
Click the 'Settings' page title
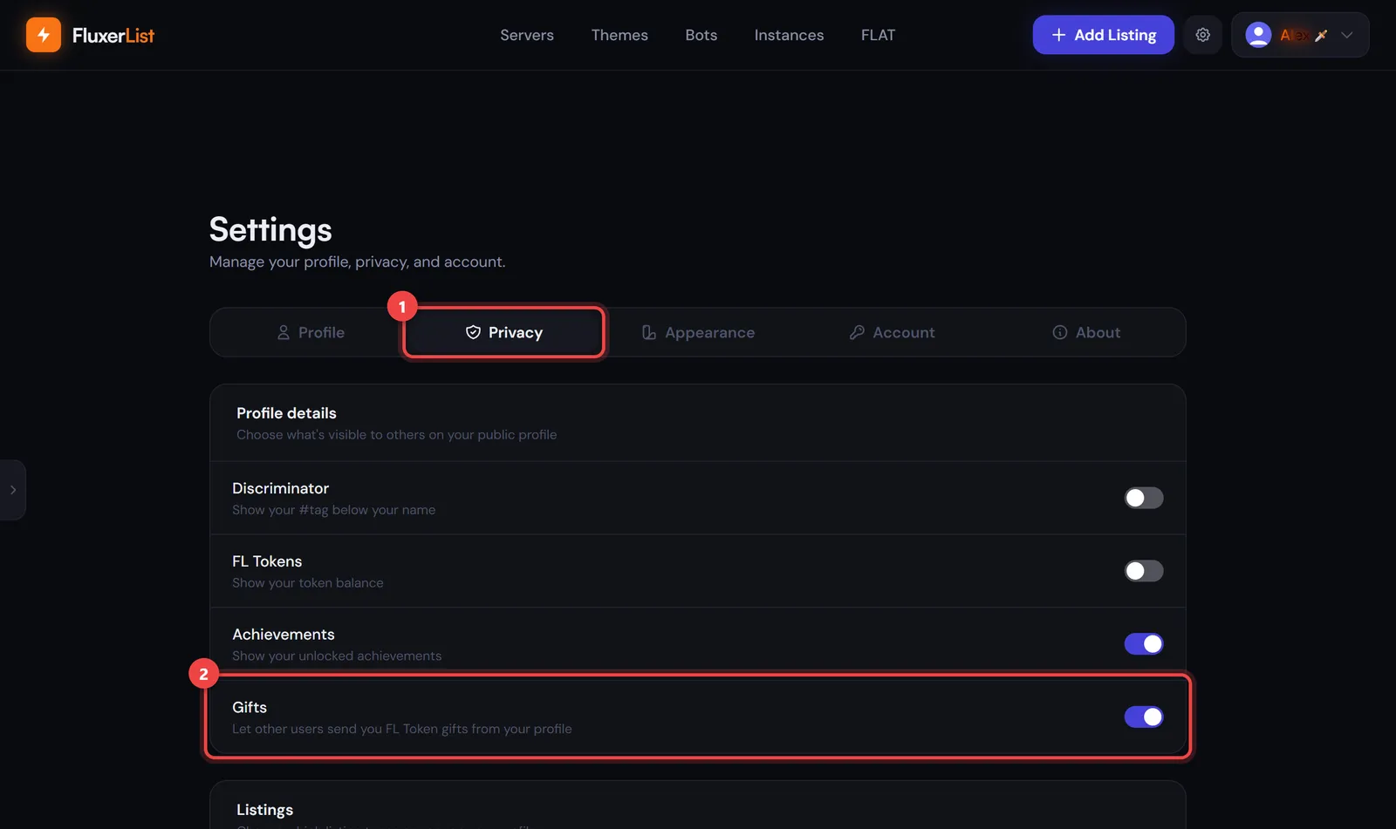(x=270, y=230)
